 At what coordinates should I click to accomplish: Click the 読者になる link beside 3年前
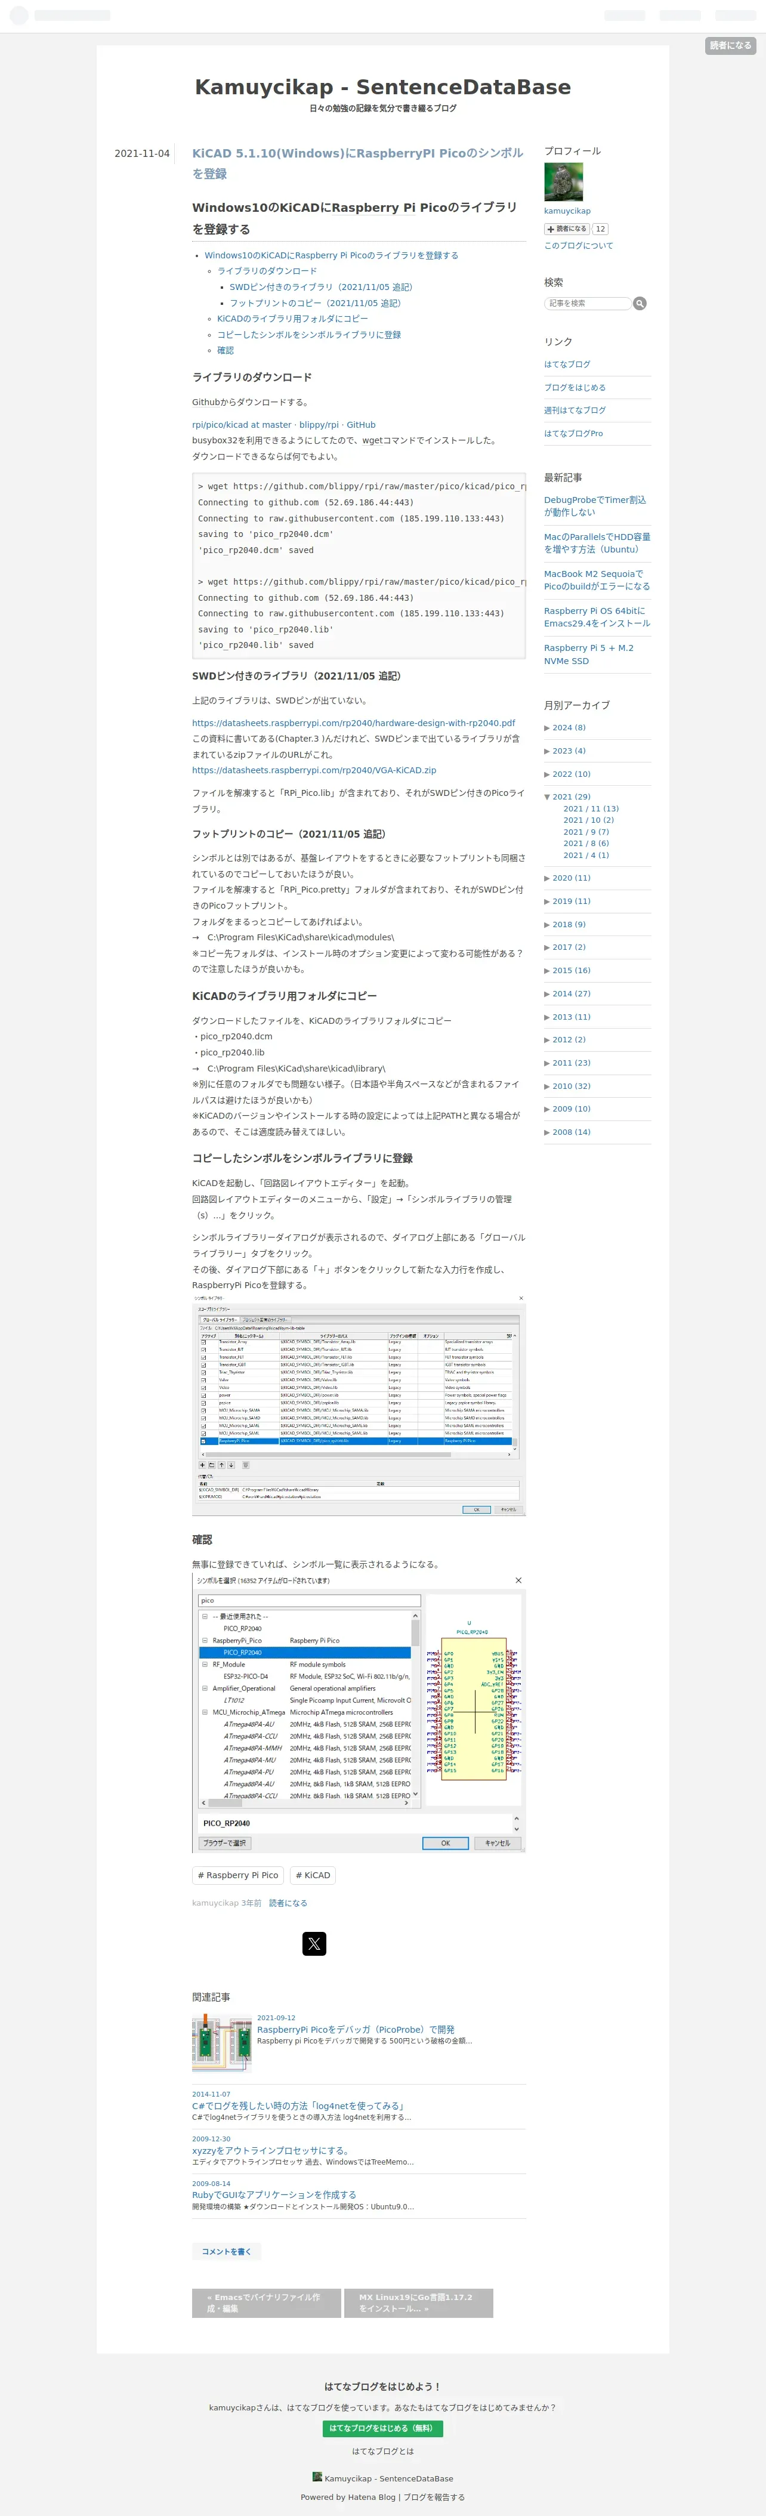[288, 1903]
